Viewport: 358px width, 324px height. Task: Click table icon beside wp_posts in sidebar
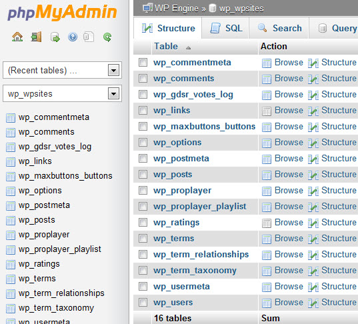11,221
